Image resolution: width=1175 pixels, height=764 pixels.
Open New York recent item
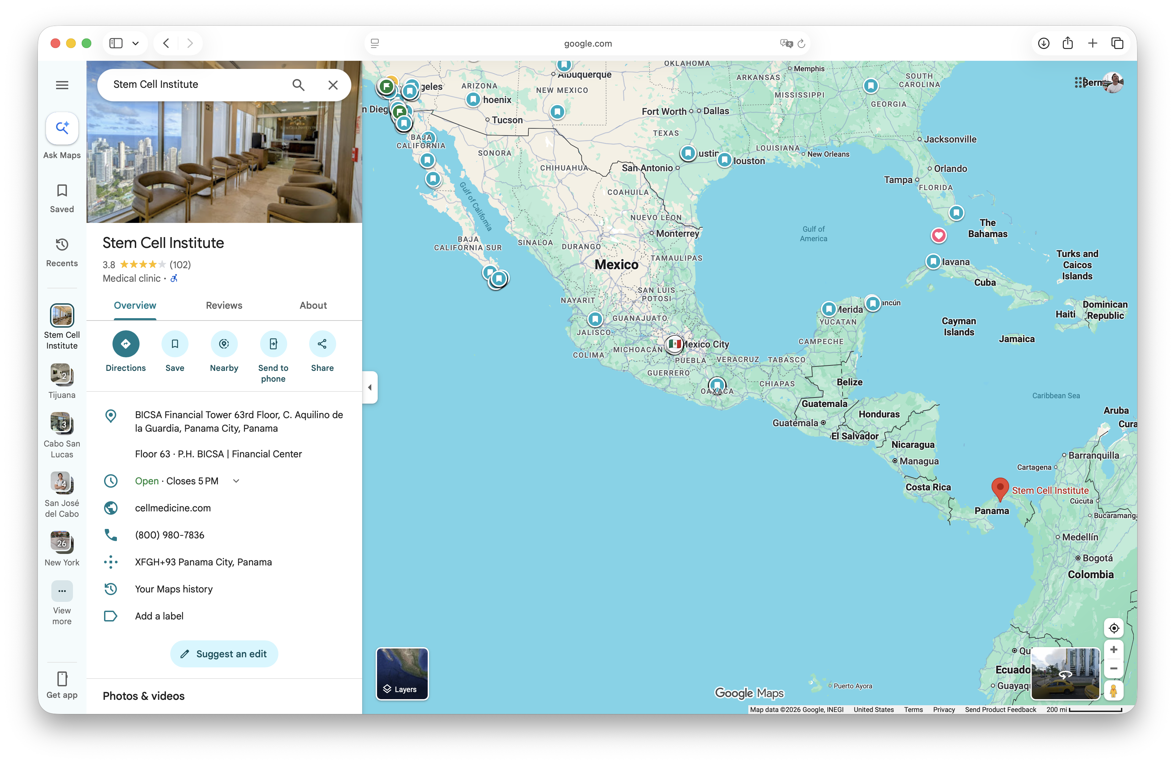pyautogui.click(x=62, y=549)
